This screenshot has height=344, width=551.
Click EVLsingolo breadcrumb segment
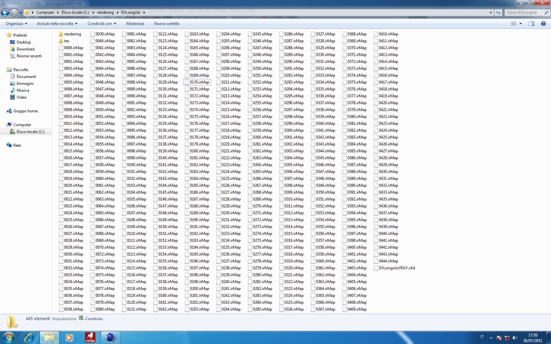pos(131,12)
